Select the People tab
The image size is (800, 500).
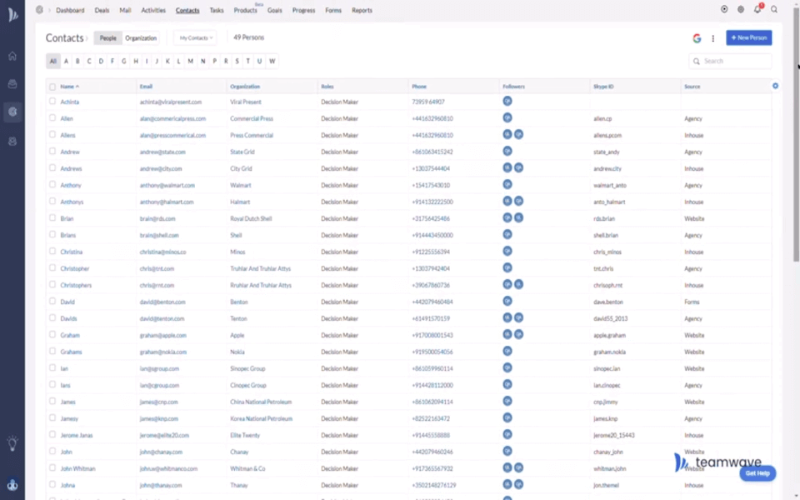[x=107, y=38]
